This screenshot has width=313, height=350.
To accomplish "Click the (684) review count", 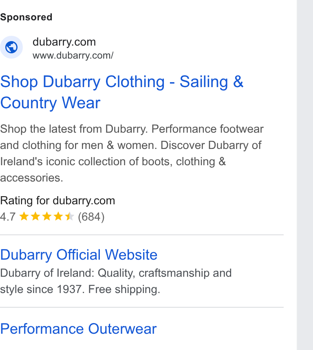I will (x=91, y=217).
